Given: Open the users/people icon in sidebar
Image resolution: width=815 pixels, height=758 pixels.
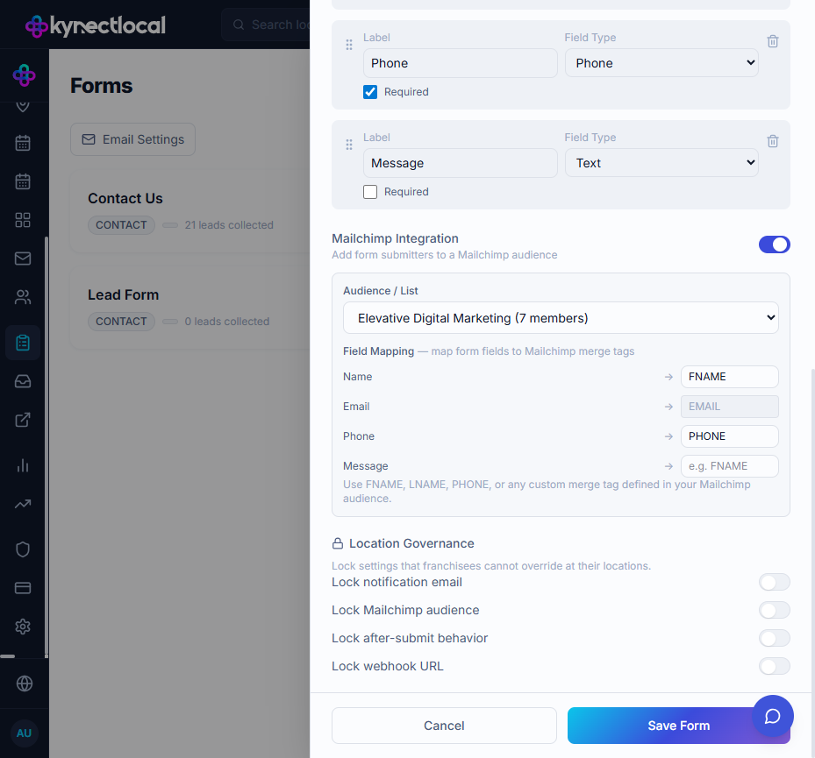Looking at the screenshot, I should tap(23, 297).
